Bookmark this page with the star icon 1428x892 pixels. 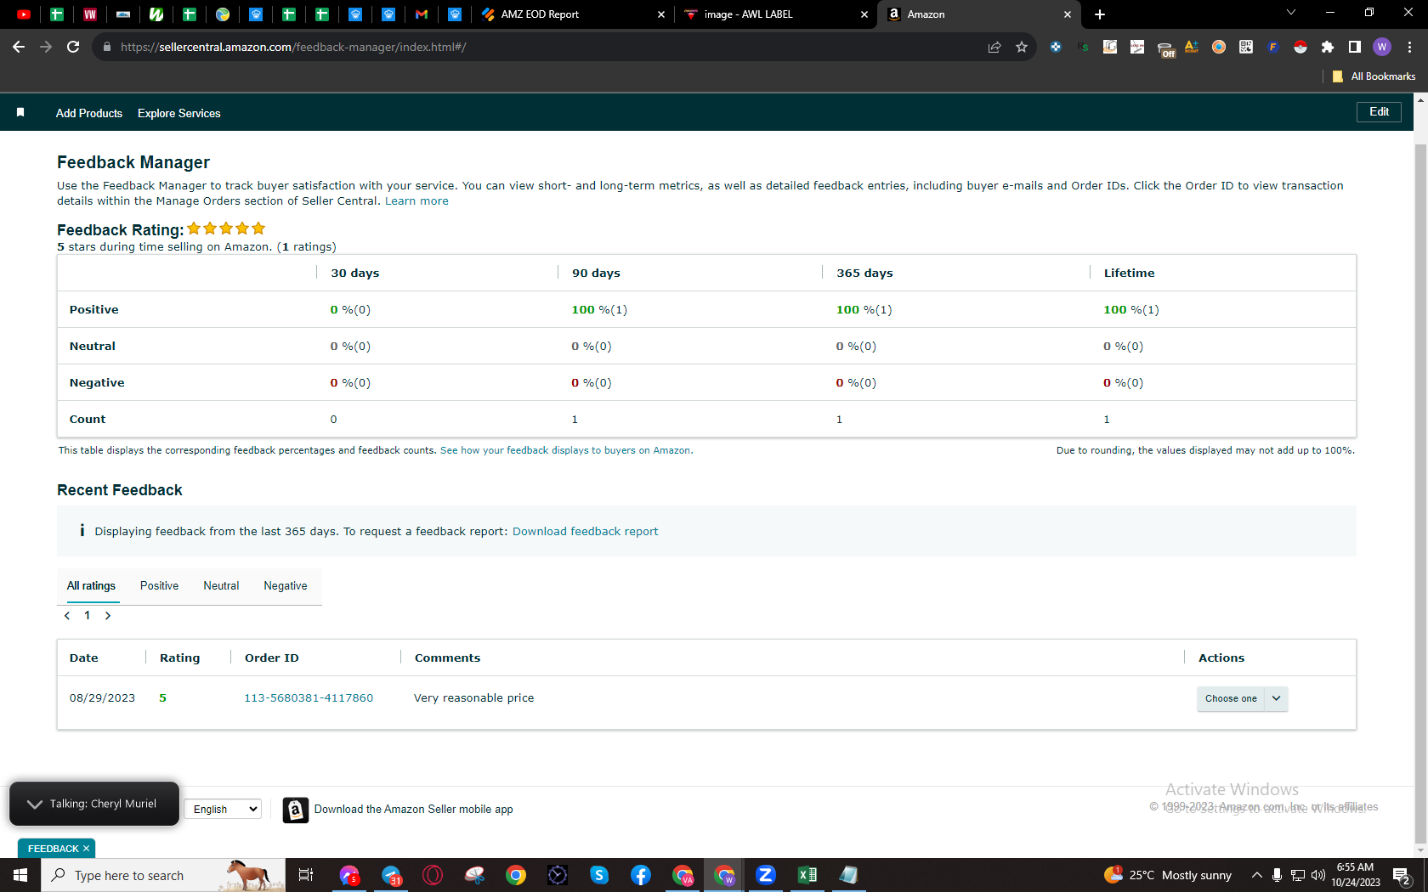tap(1022, 47)
